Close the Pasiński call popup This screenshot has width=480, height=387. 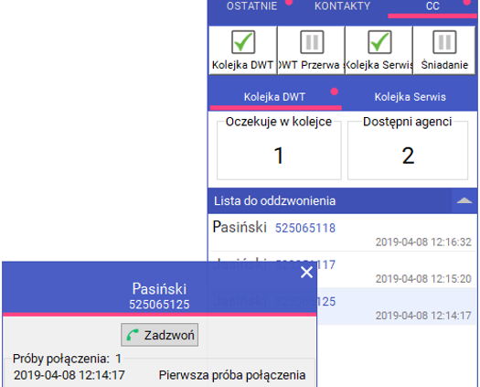[306, 272]
